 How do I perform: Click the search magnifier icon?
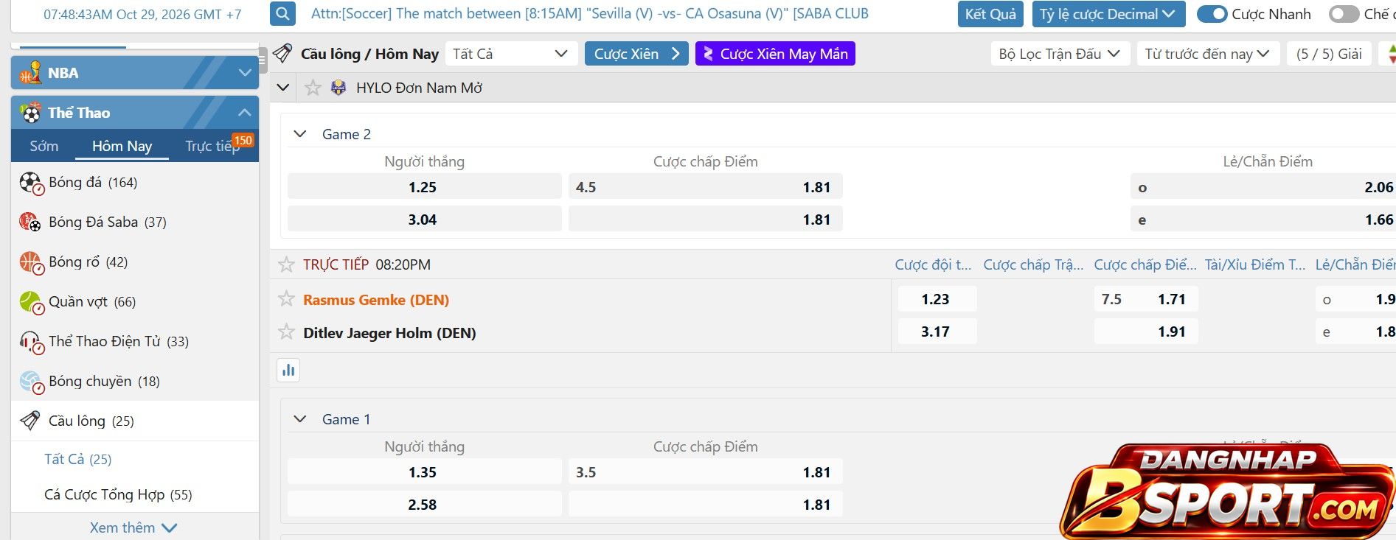point(282,14)
